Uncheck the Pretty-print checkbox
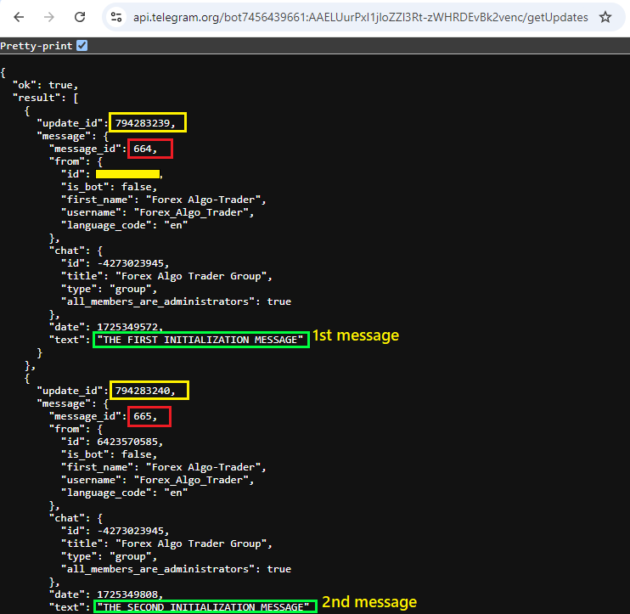The width and height of the screenshot is (630, 614). [82, 46]
